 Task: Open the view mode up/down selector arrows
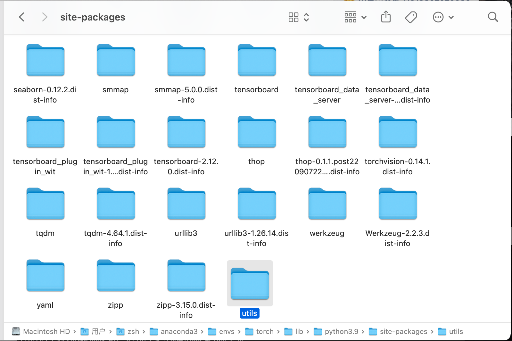[306, 17]
